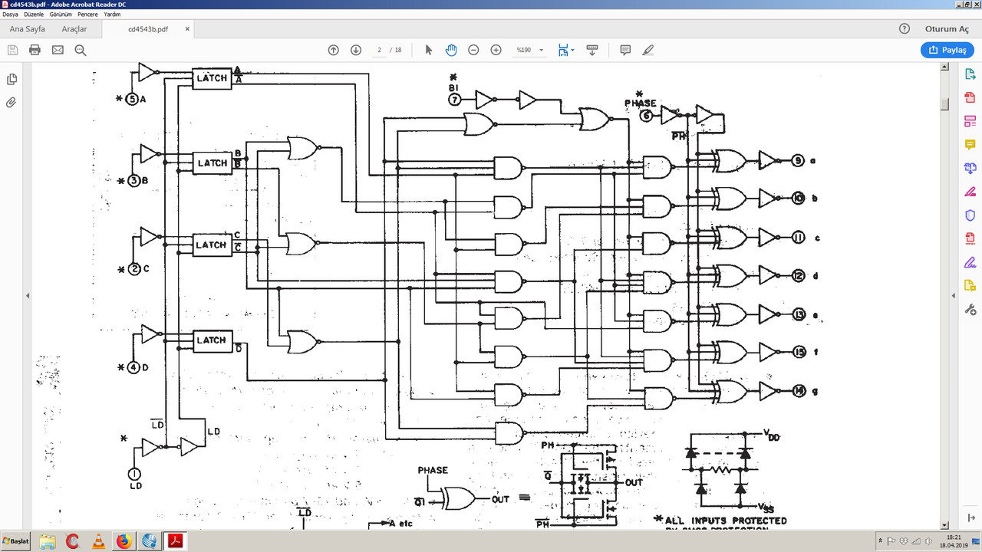This screenshot has width=982, height=552.
Task: Open Create PDF tool
Action: pyautogui.click(x=970, y=98)
